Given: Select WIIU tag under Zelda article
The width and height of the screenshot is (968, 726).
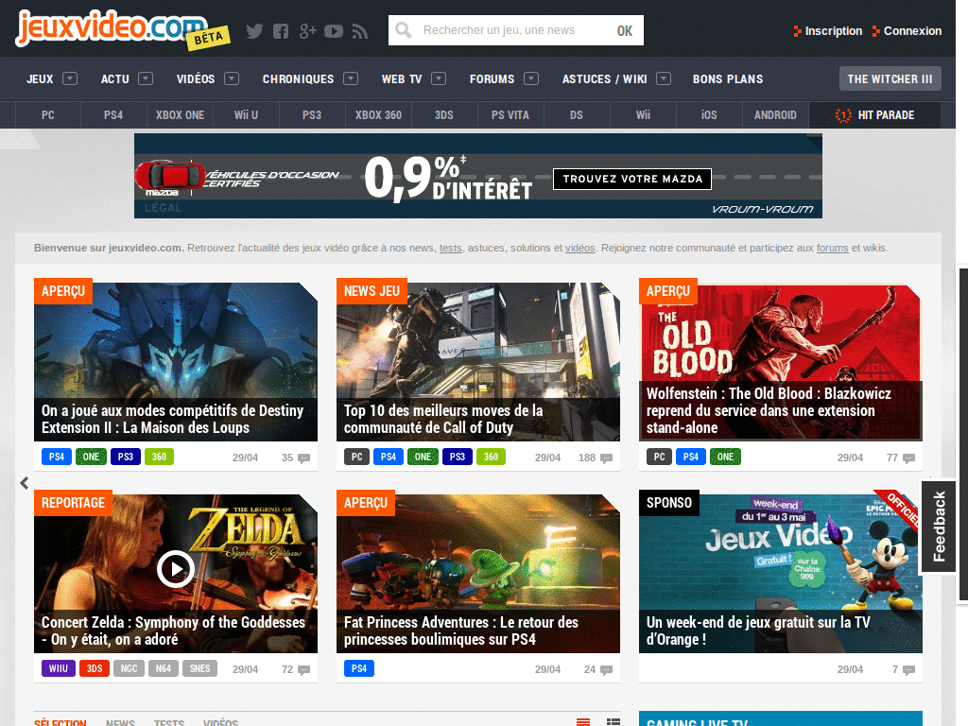Looking at the screenshot, I should coord(59,668).
